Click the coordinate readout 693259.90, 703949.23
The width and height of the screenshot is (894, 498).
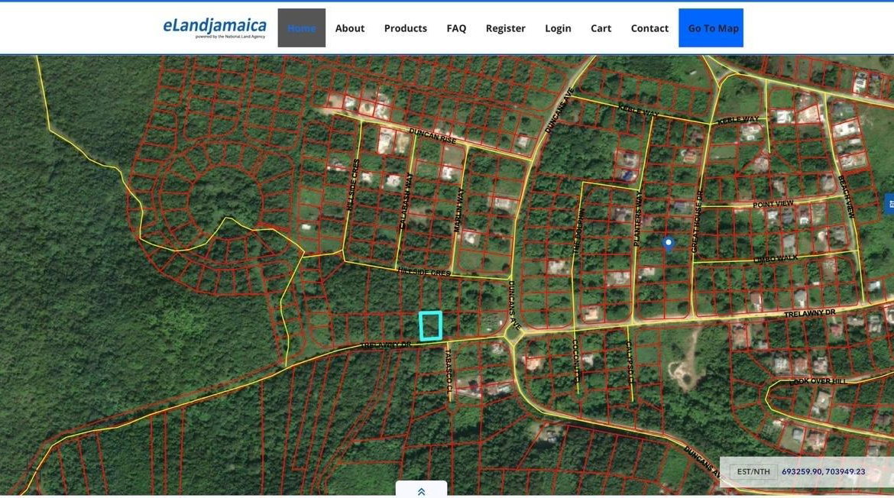coord(823,471)
